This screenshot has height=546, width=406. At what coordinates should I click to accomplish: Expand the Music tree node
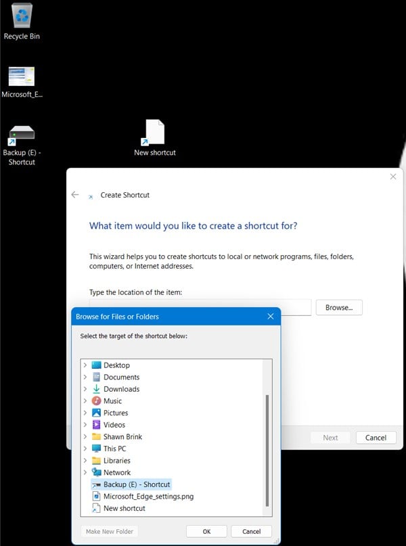pos(85,401)
